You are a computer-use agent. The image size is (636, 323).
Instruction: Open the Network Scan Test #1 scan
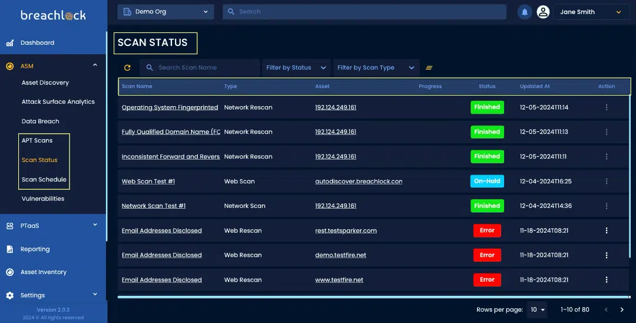click(x=154, y=206)
